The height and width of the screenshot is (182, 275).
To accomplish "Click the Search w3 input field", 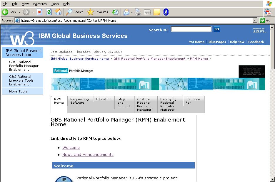I will (x=191, y=29).
